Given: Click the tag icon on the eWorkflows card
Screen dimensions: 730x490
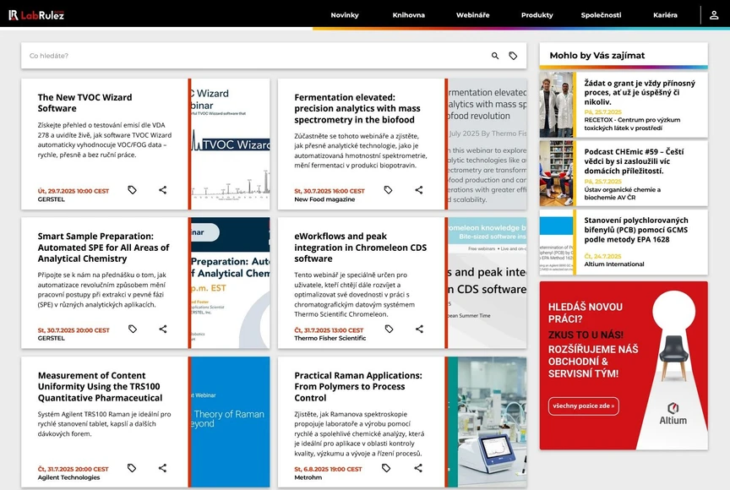Looking at the screenshot, I should click(389, 329).
